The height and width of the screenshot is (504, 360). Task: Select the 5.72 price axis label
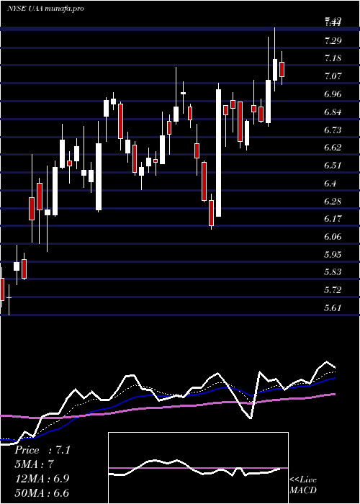coord(333,290)
